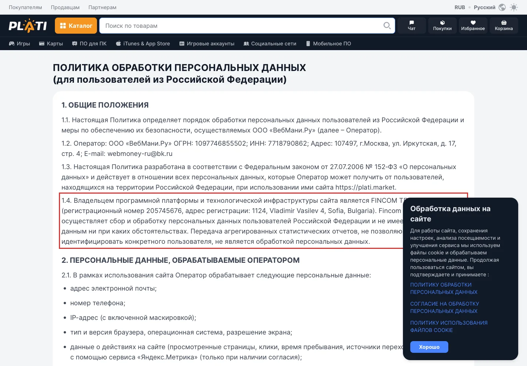Go to Игры category

[19, 44]
